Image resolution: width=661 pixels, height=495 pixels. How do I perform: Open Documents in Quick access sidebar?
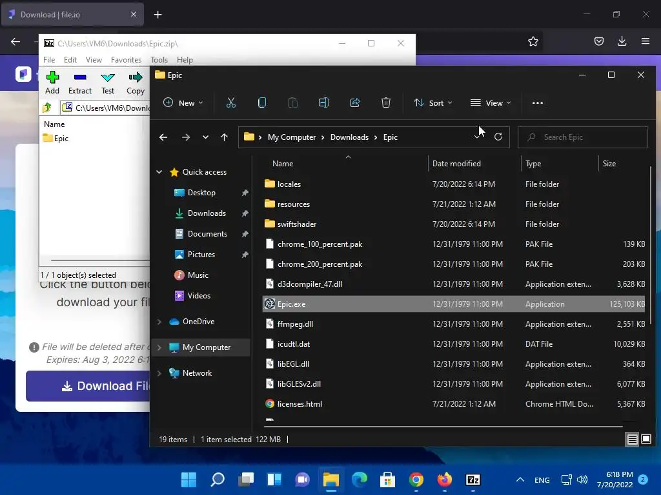pos(207,233)
